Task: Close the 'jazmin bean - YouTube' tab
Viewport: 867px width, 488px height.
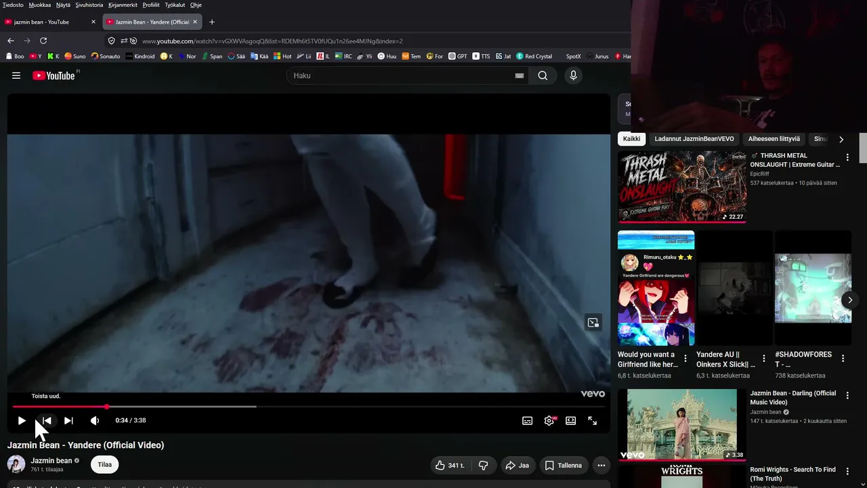Action: click(x=93, y=22)
